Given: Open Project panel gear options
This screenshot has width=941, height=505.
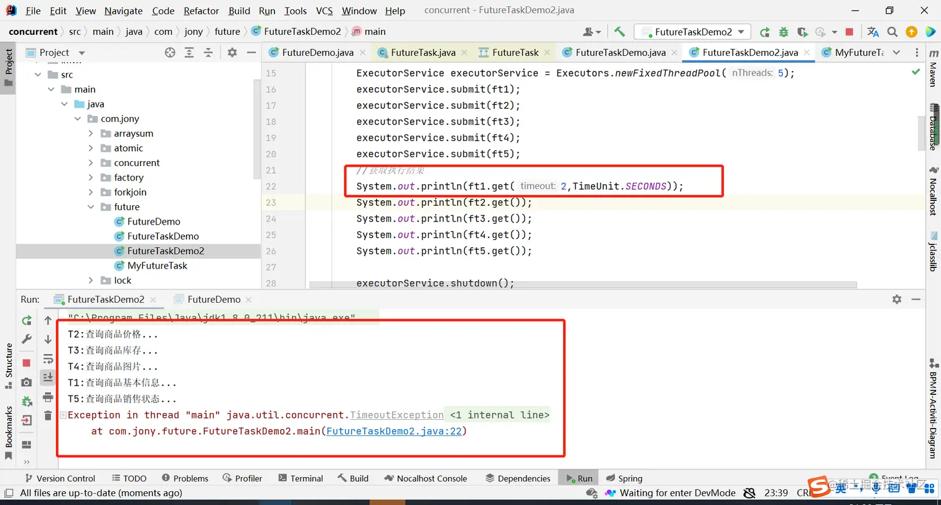Looking at the screenshot, I should tap(232, 53).
